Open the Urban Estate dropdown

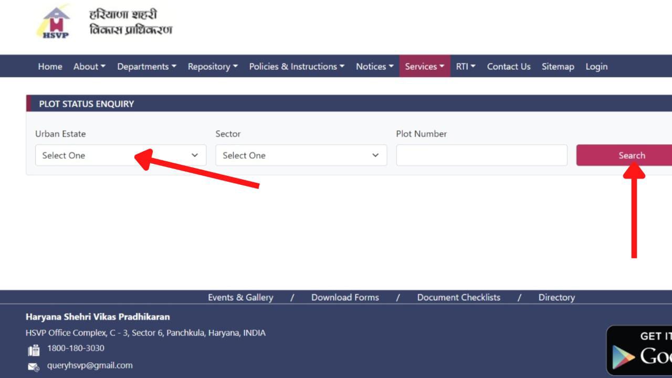[120, 155]
